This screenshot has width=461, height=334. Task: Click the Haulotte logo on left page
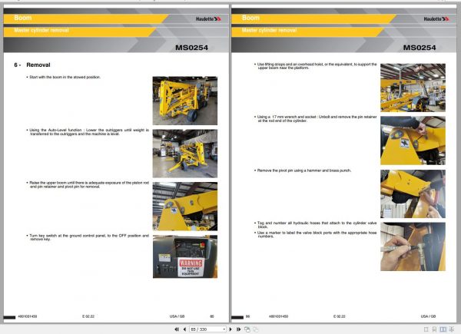(208, 18)
